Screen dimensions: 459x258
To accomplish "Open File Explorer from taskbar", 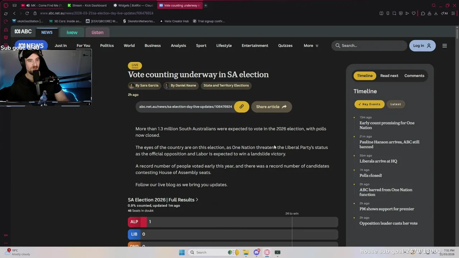I will 246,252.
